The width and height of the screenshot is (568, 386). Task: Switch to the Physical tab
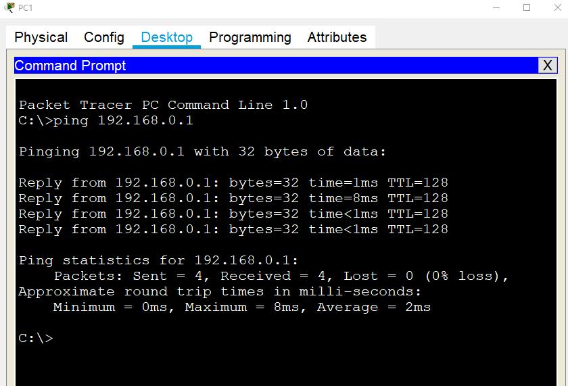pyautogui.click(x=41, y=37)
